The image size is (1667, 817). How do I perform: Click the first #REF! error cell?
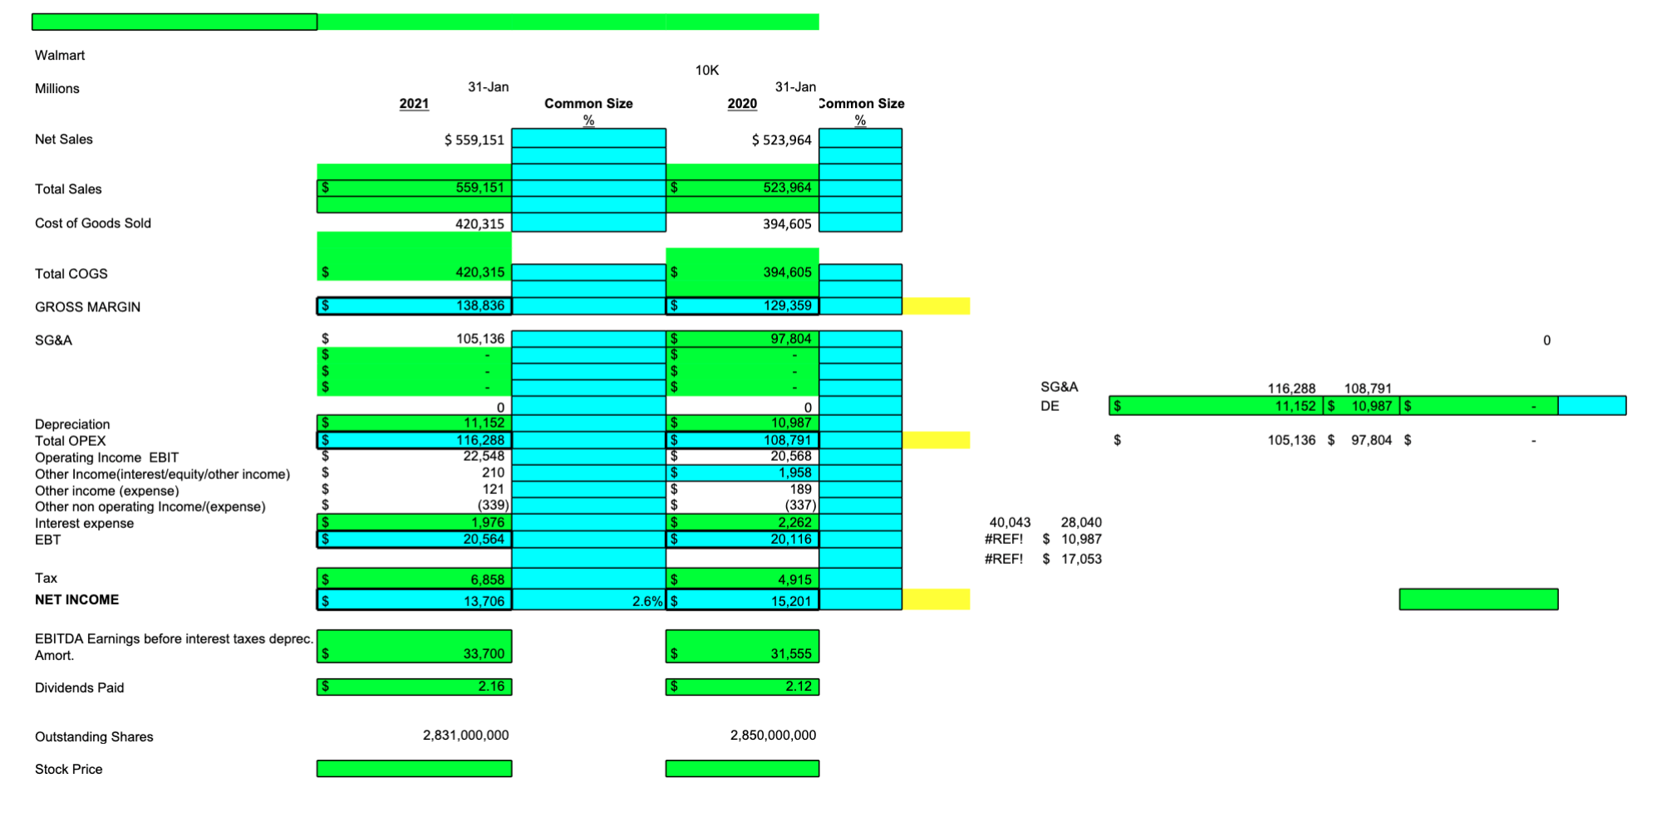coord(1005,538)
